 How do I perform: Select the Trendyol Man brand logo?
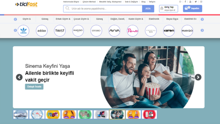(x=151, y=31)
